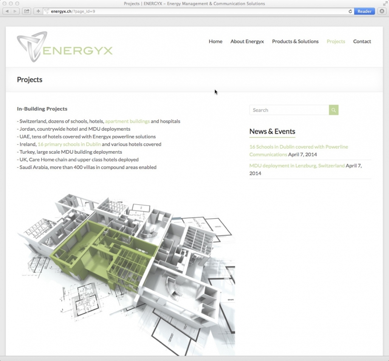The height and width of the screenshot is (361, 389).
Task: Click the Jordan countrywide hotel line
Action: pos(74,129)
